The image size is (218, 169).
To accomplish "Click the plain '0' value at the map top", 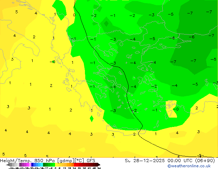I will click(x=74, y=15).
